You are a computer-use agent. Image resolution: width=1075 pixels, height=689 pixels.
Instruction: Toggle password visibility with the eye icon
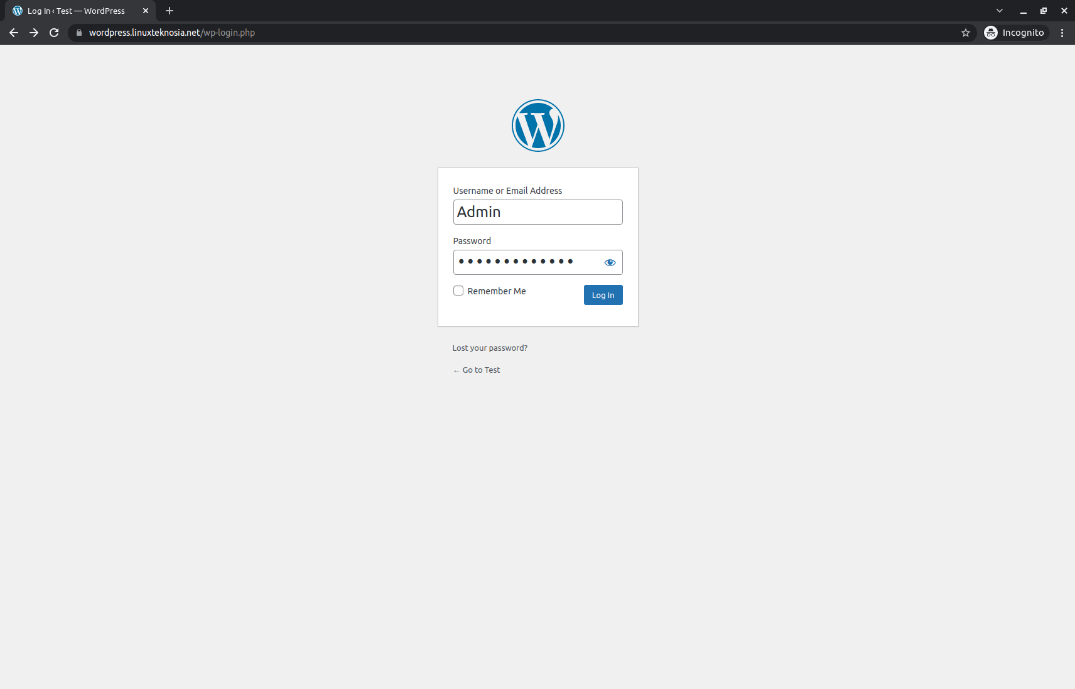(x=609, y=262)
